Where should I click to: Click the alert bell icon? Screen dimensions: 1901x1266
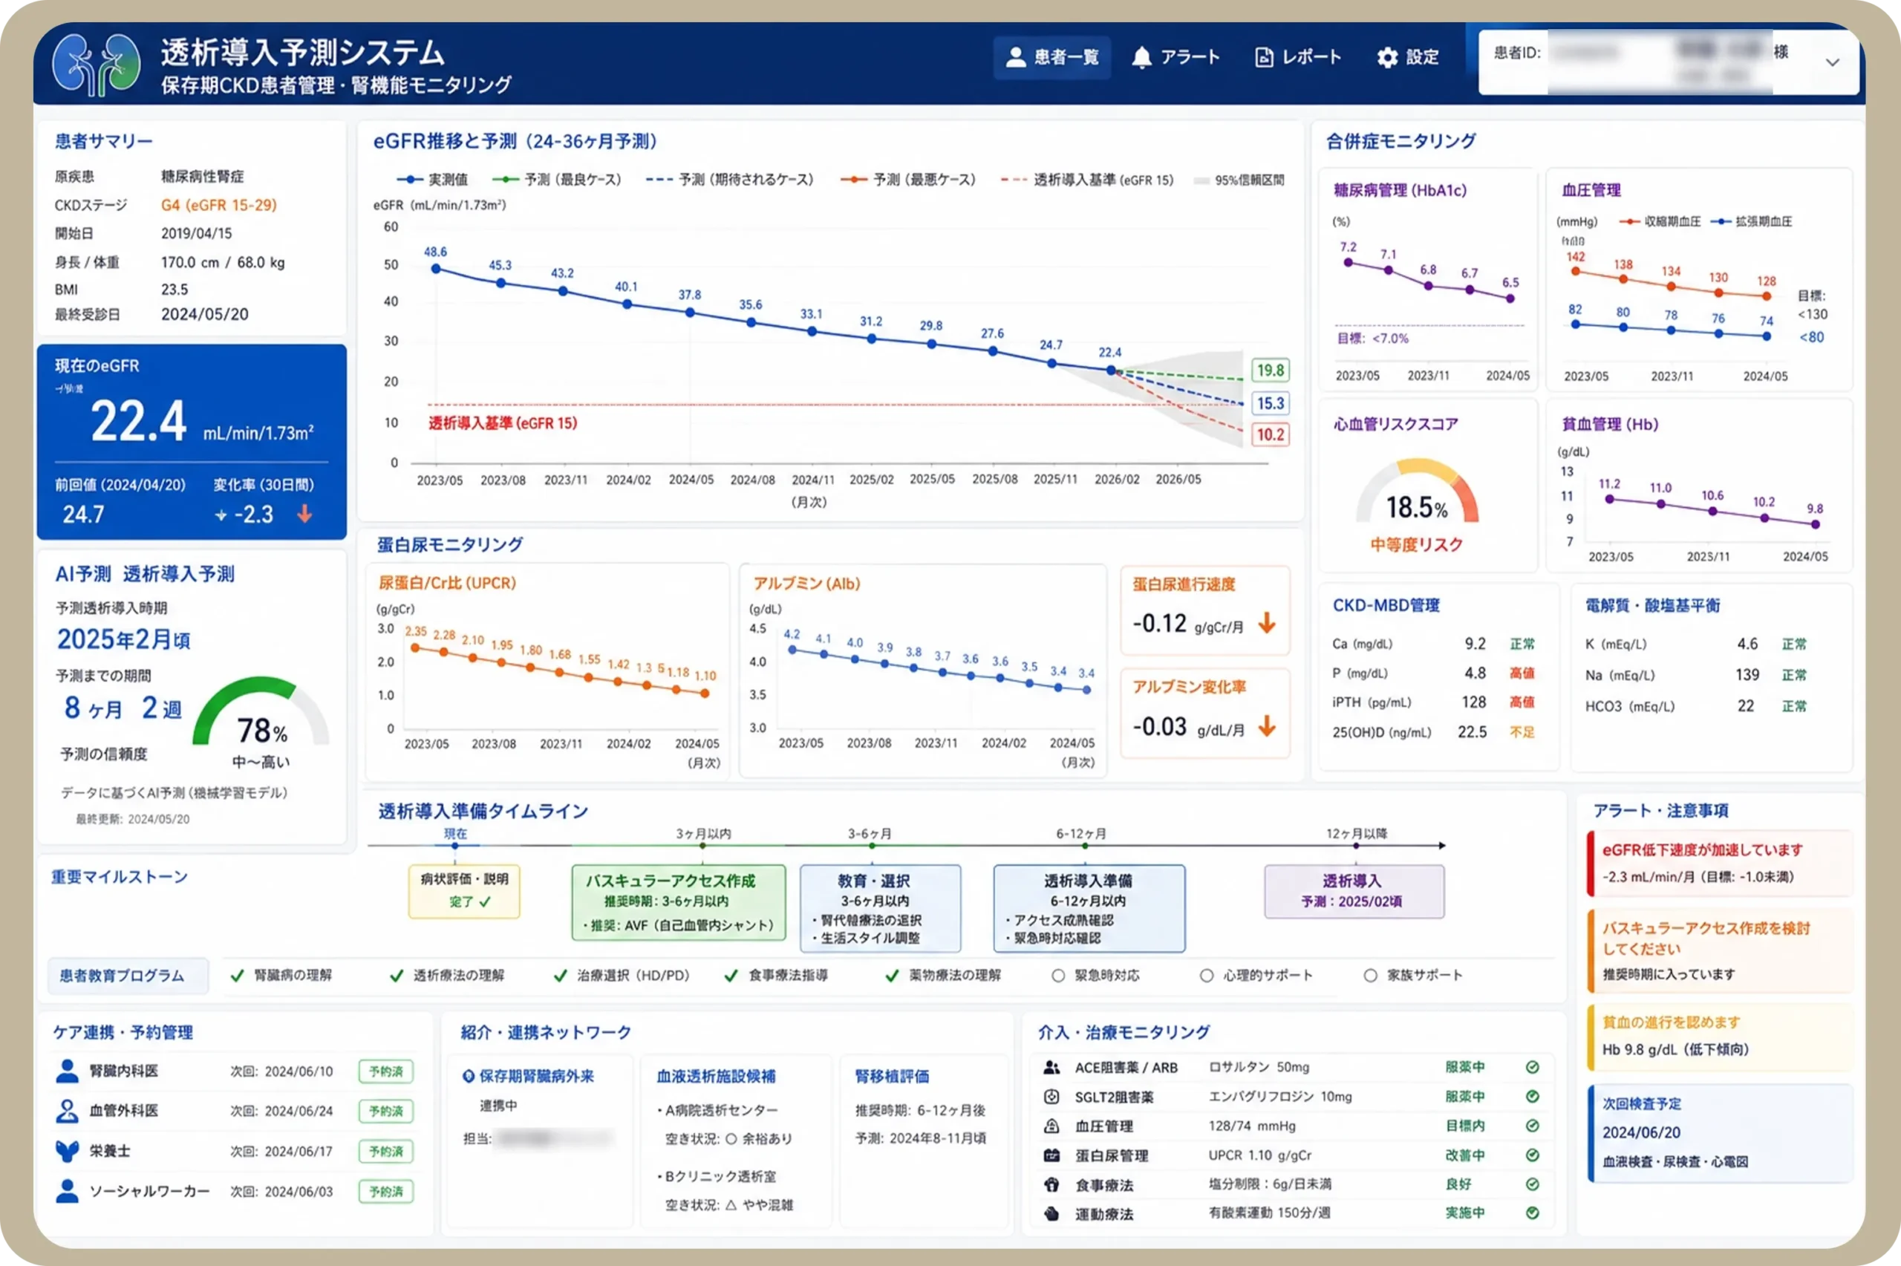(1141, 57)
